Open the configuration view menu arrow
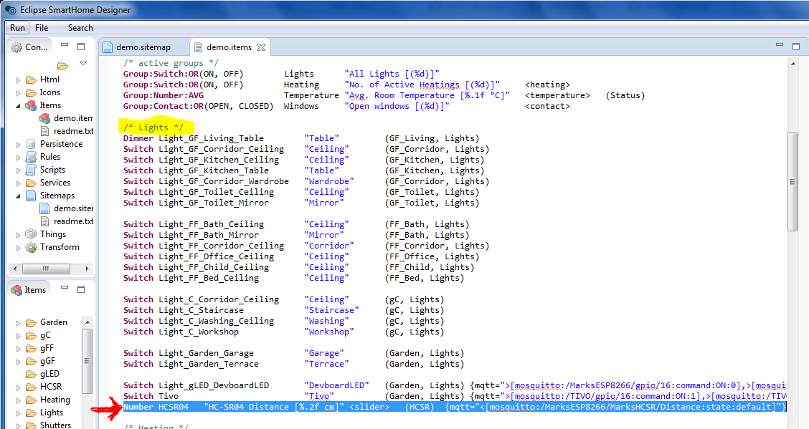This screenshot has width=809, height=429. 83,63
